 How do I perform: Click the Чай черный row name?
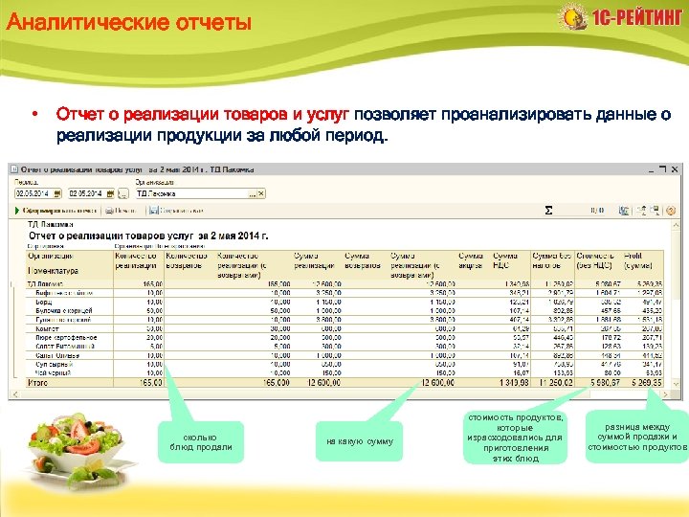54,372
